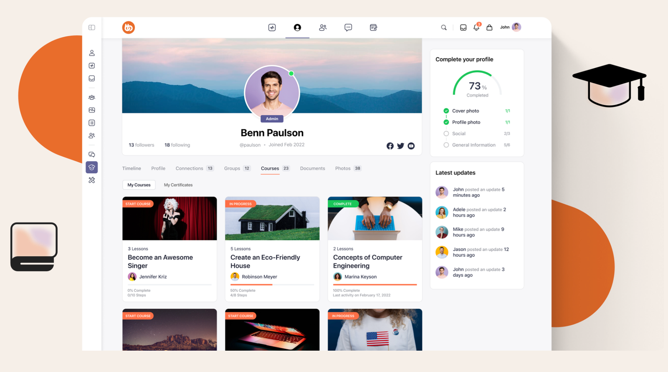Open Benn Paulson's Twitter link
The width and height of the screenshot is (668, 372).
(x=400, y=146)
